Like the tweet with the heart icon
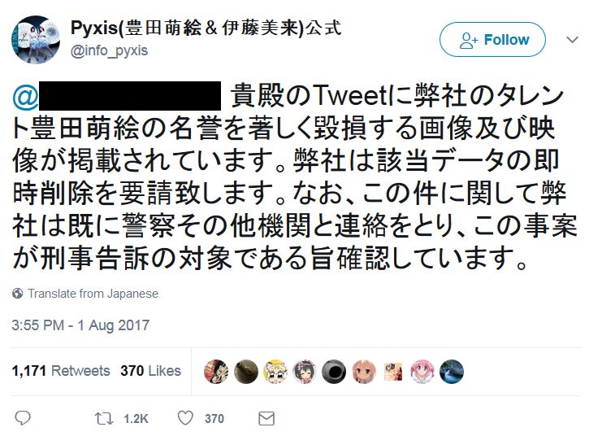The height and width of the screenshot is (436, 589). click(185, 418)
